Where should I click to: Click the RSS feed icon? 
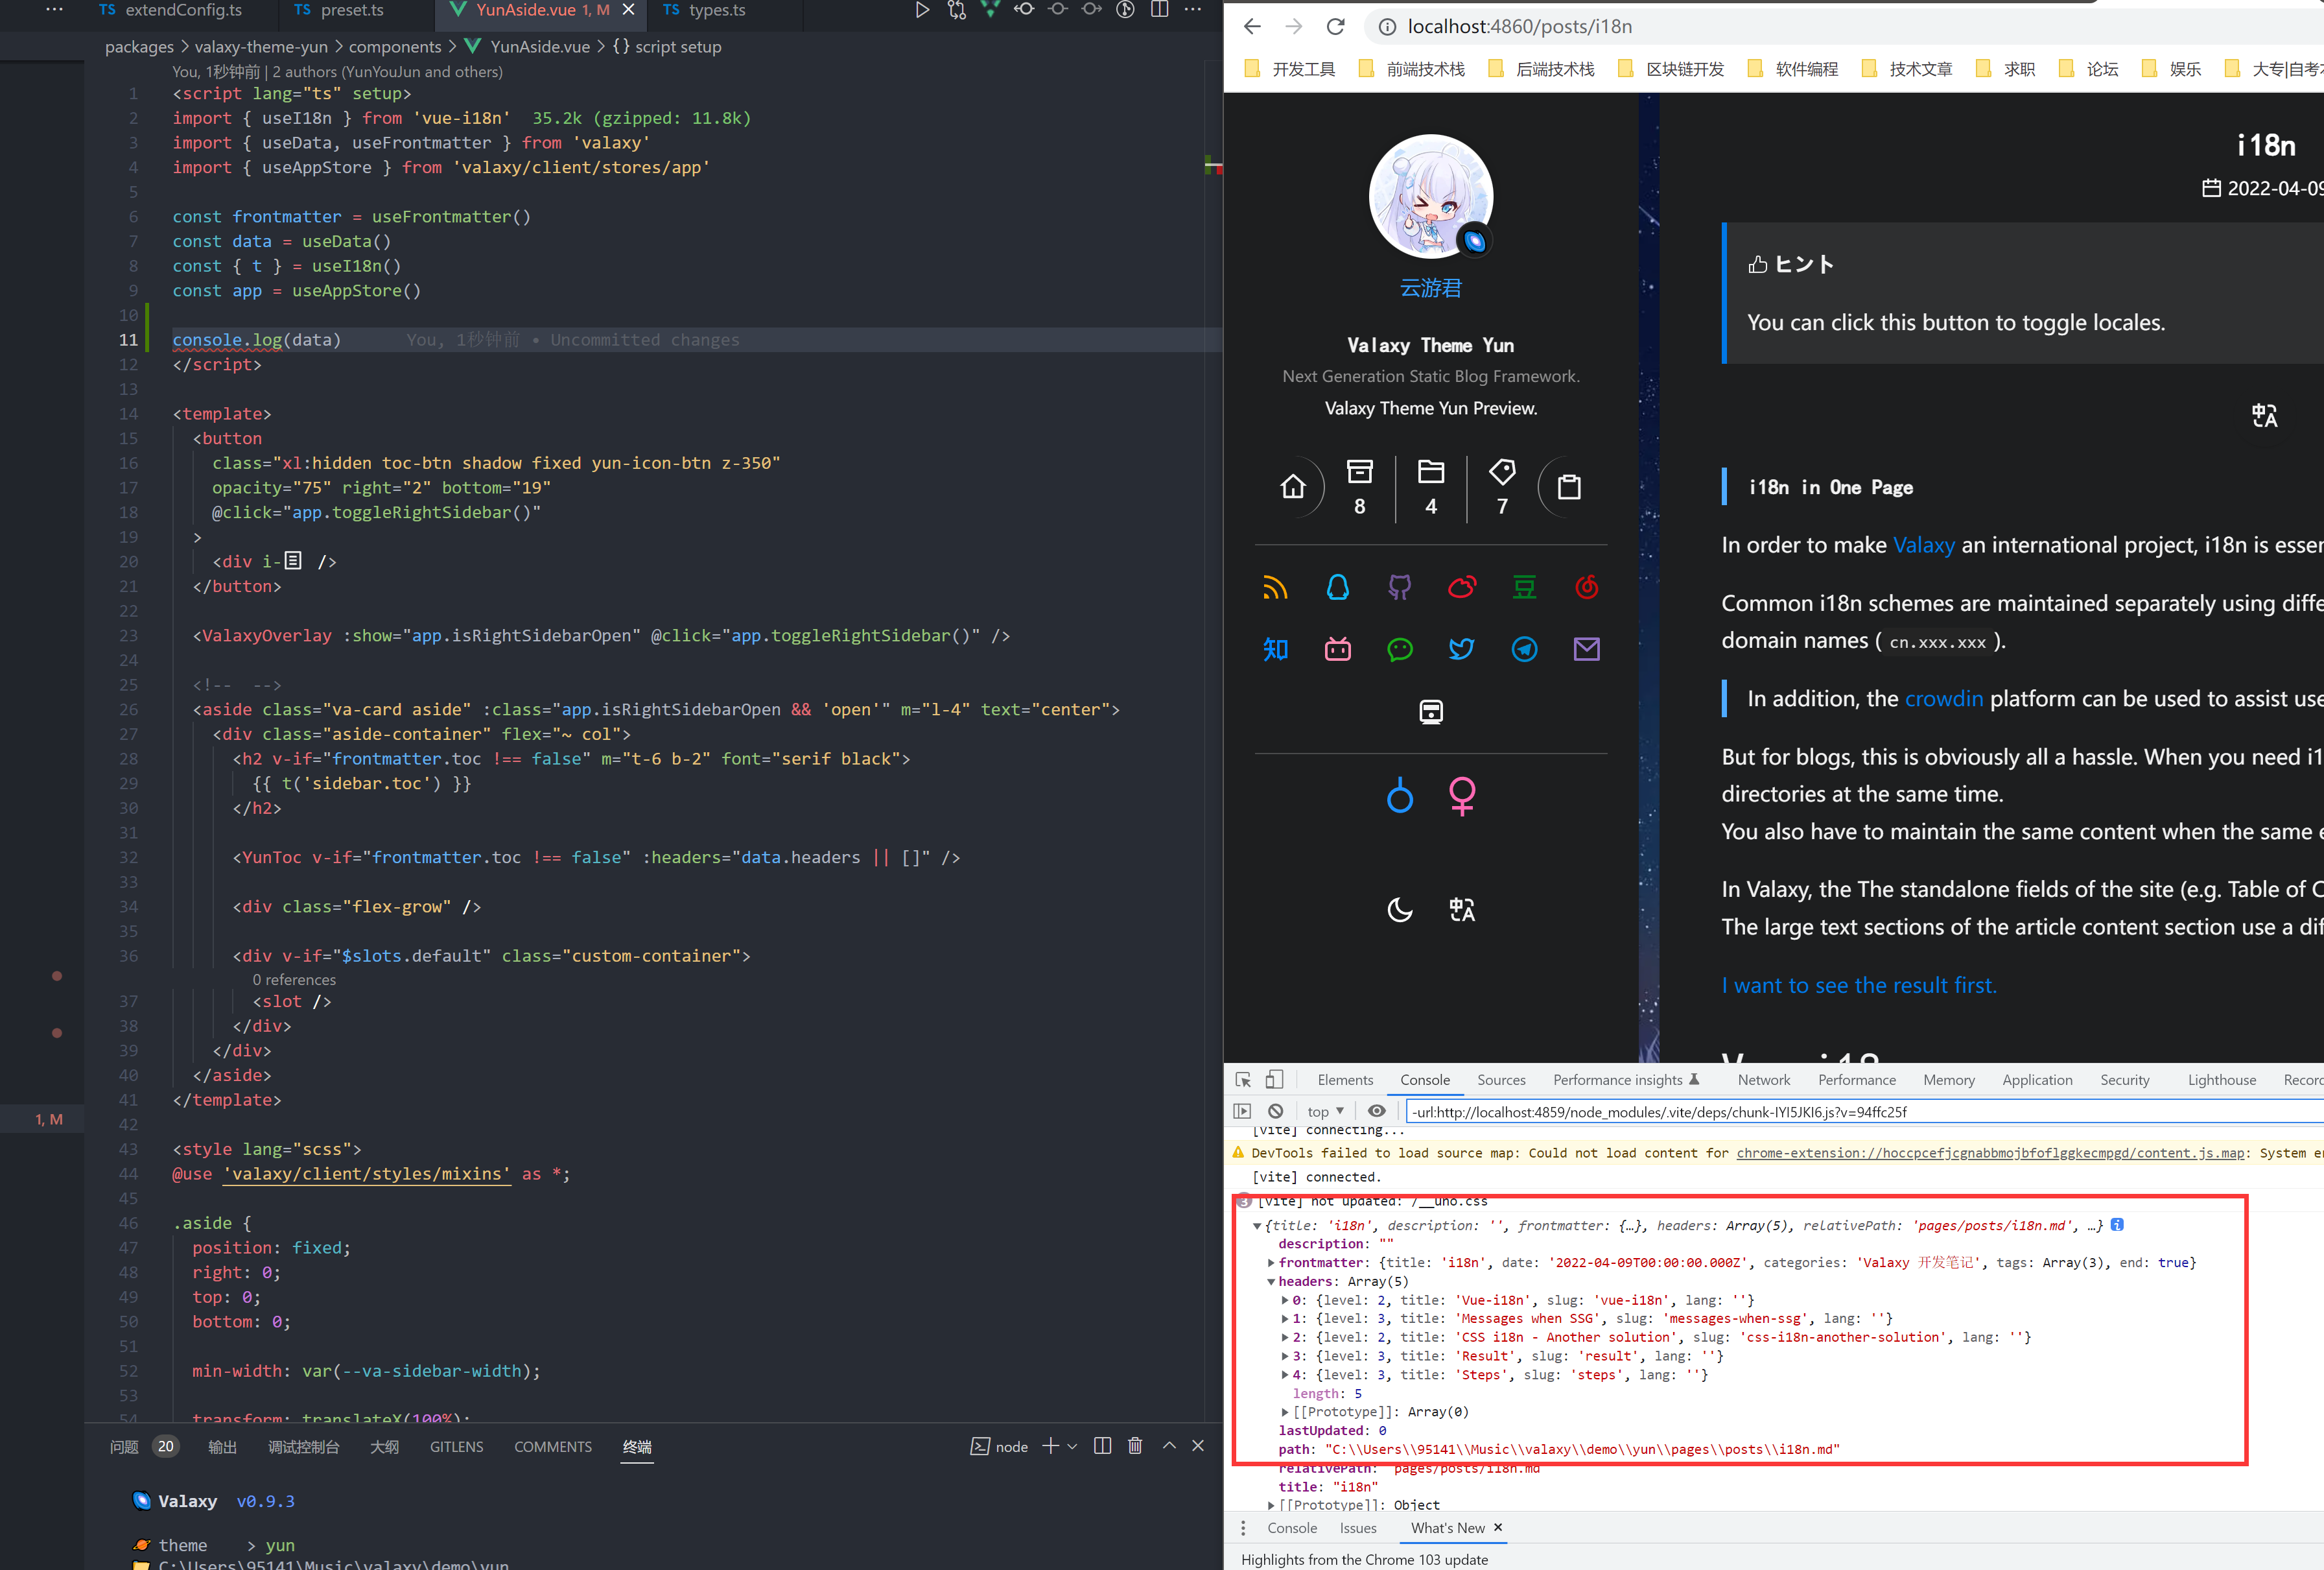pyautogui.click(x=1275, y=588)
